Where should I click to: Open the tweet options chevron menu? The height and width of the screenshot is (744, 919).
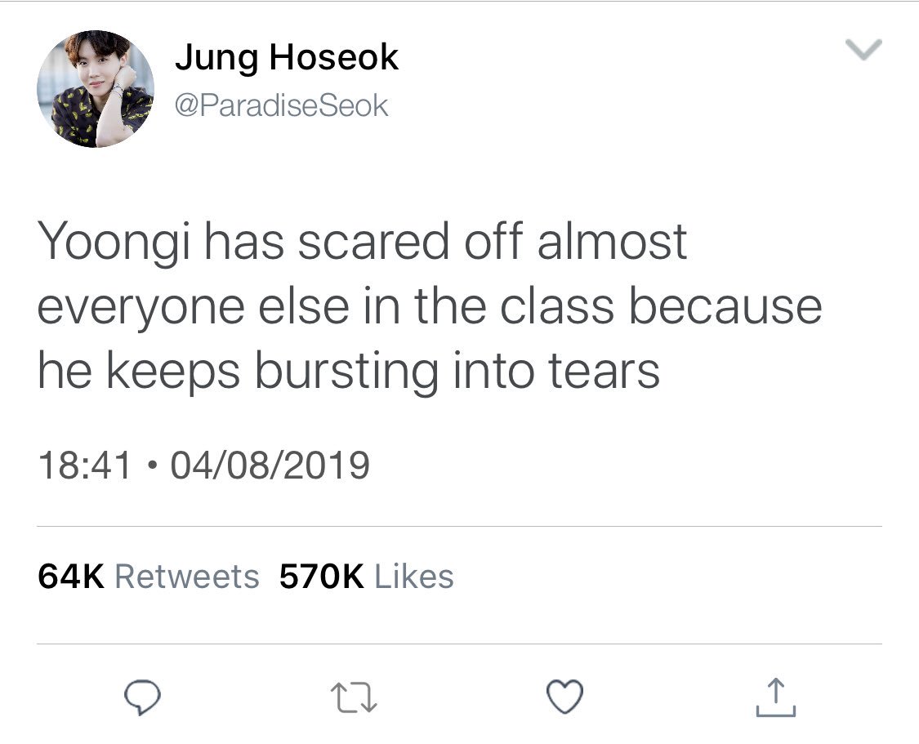point(863,49)
